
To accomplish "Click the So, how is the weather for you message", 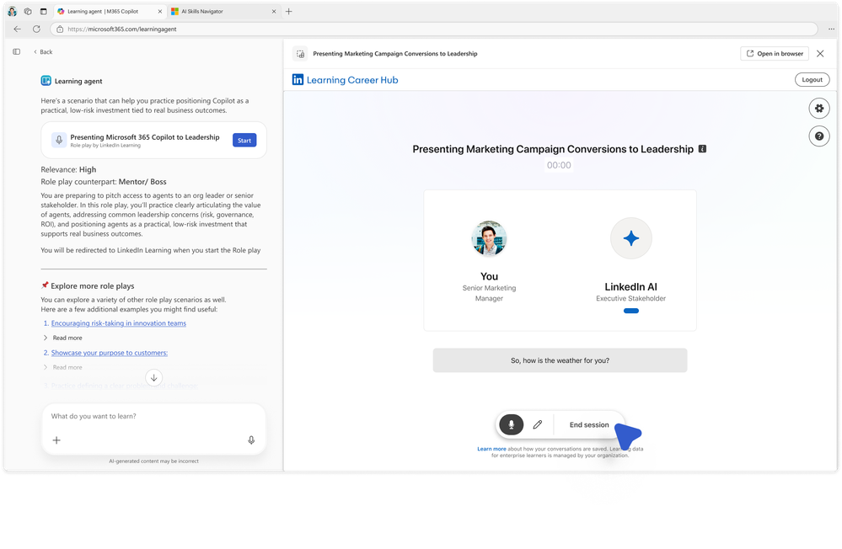I will pos(560,360).
